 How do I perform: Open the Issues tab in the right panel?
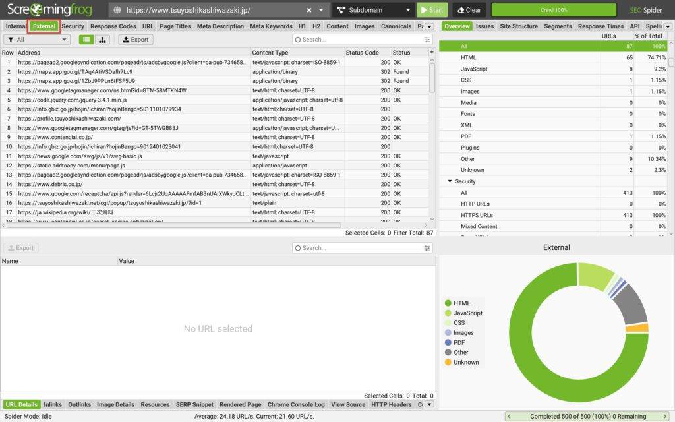tap(484, 26)
